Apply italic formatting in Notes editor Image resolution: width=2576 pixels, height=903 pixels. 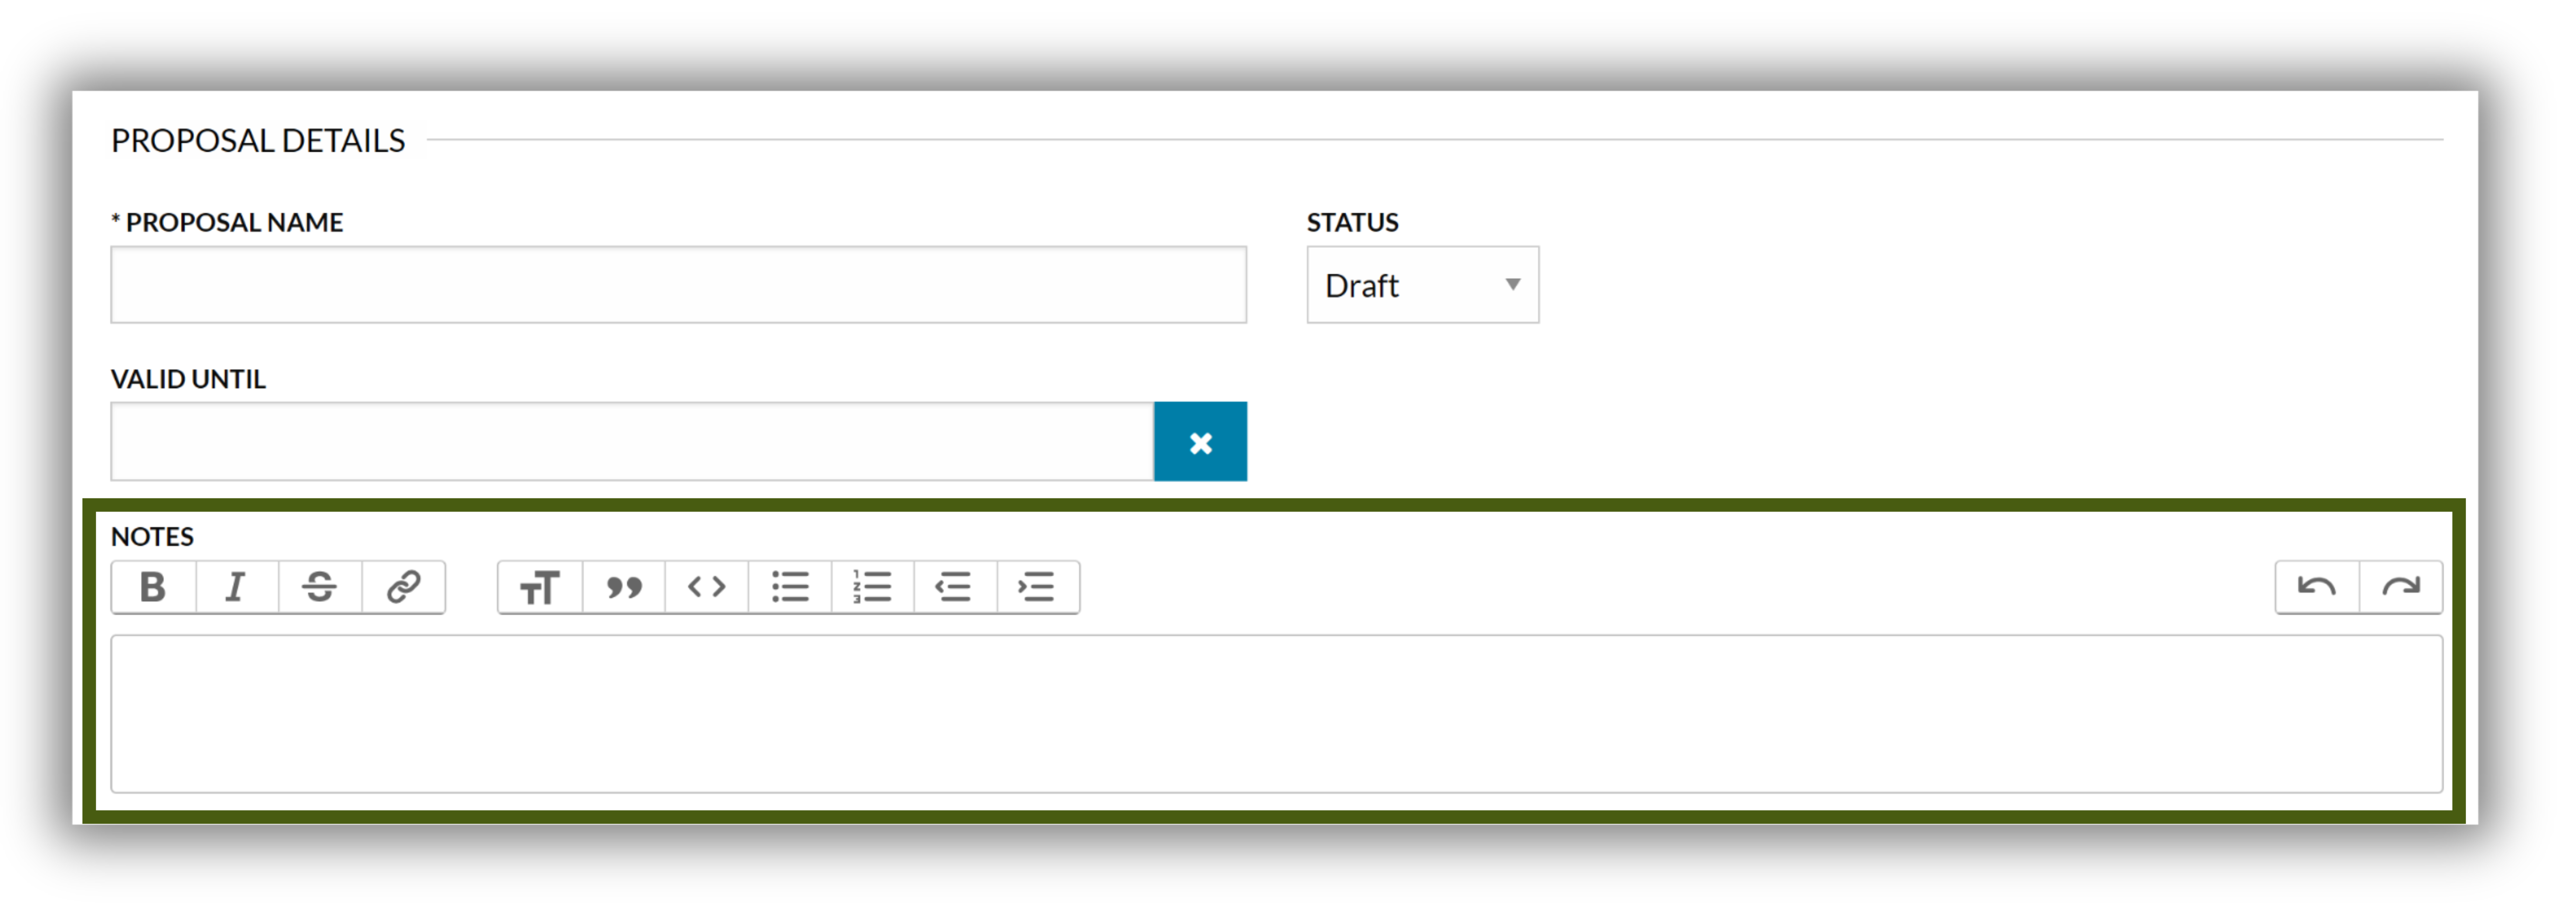237,587
